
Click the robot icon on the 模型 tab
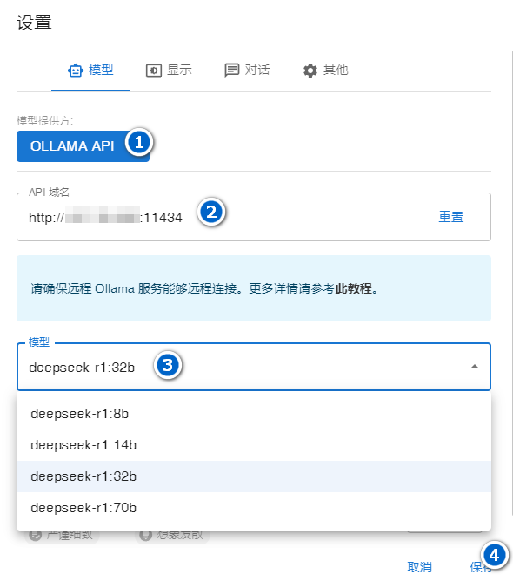[x=75, y=71]
